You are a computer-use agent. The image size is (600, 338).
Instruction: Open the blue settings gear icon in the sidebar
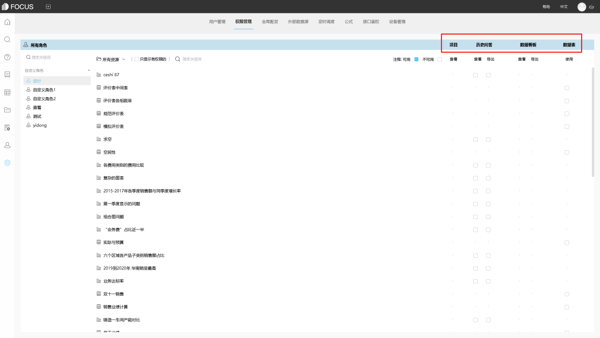point(7,163)
